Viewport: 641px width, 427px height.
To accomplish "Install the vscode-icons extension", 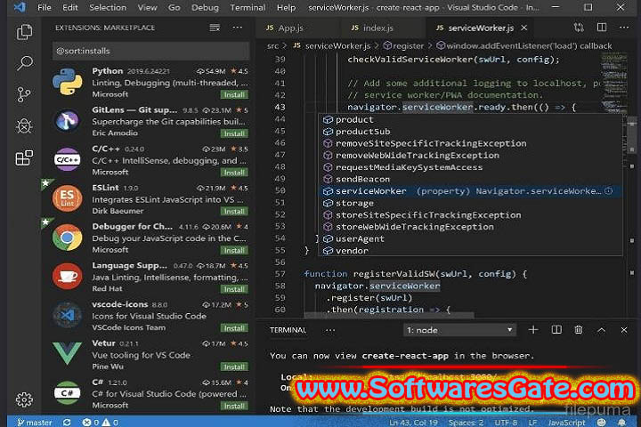I will click(234, 327).
